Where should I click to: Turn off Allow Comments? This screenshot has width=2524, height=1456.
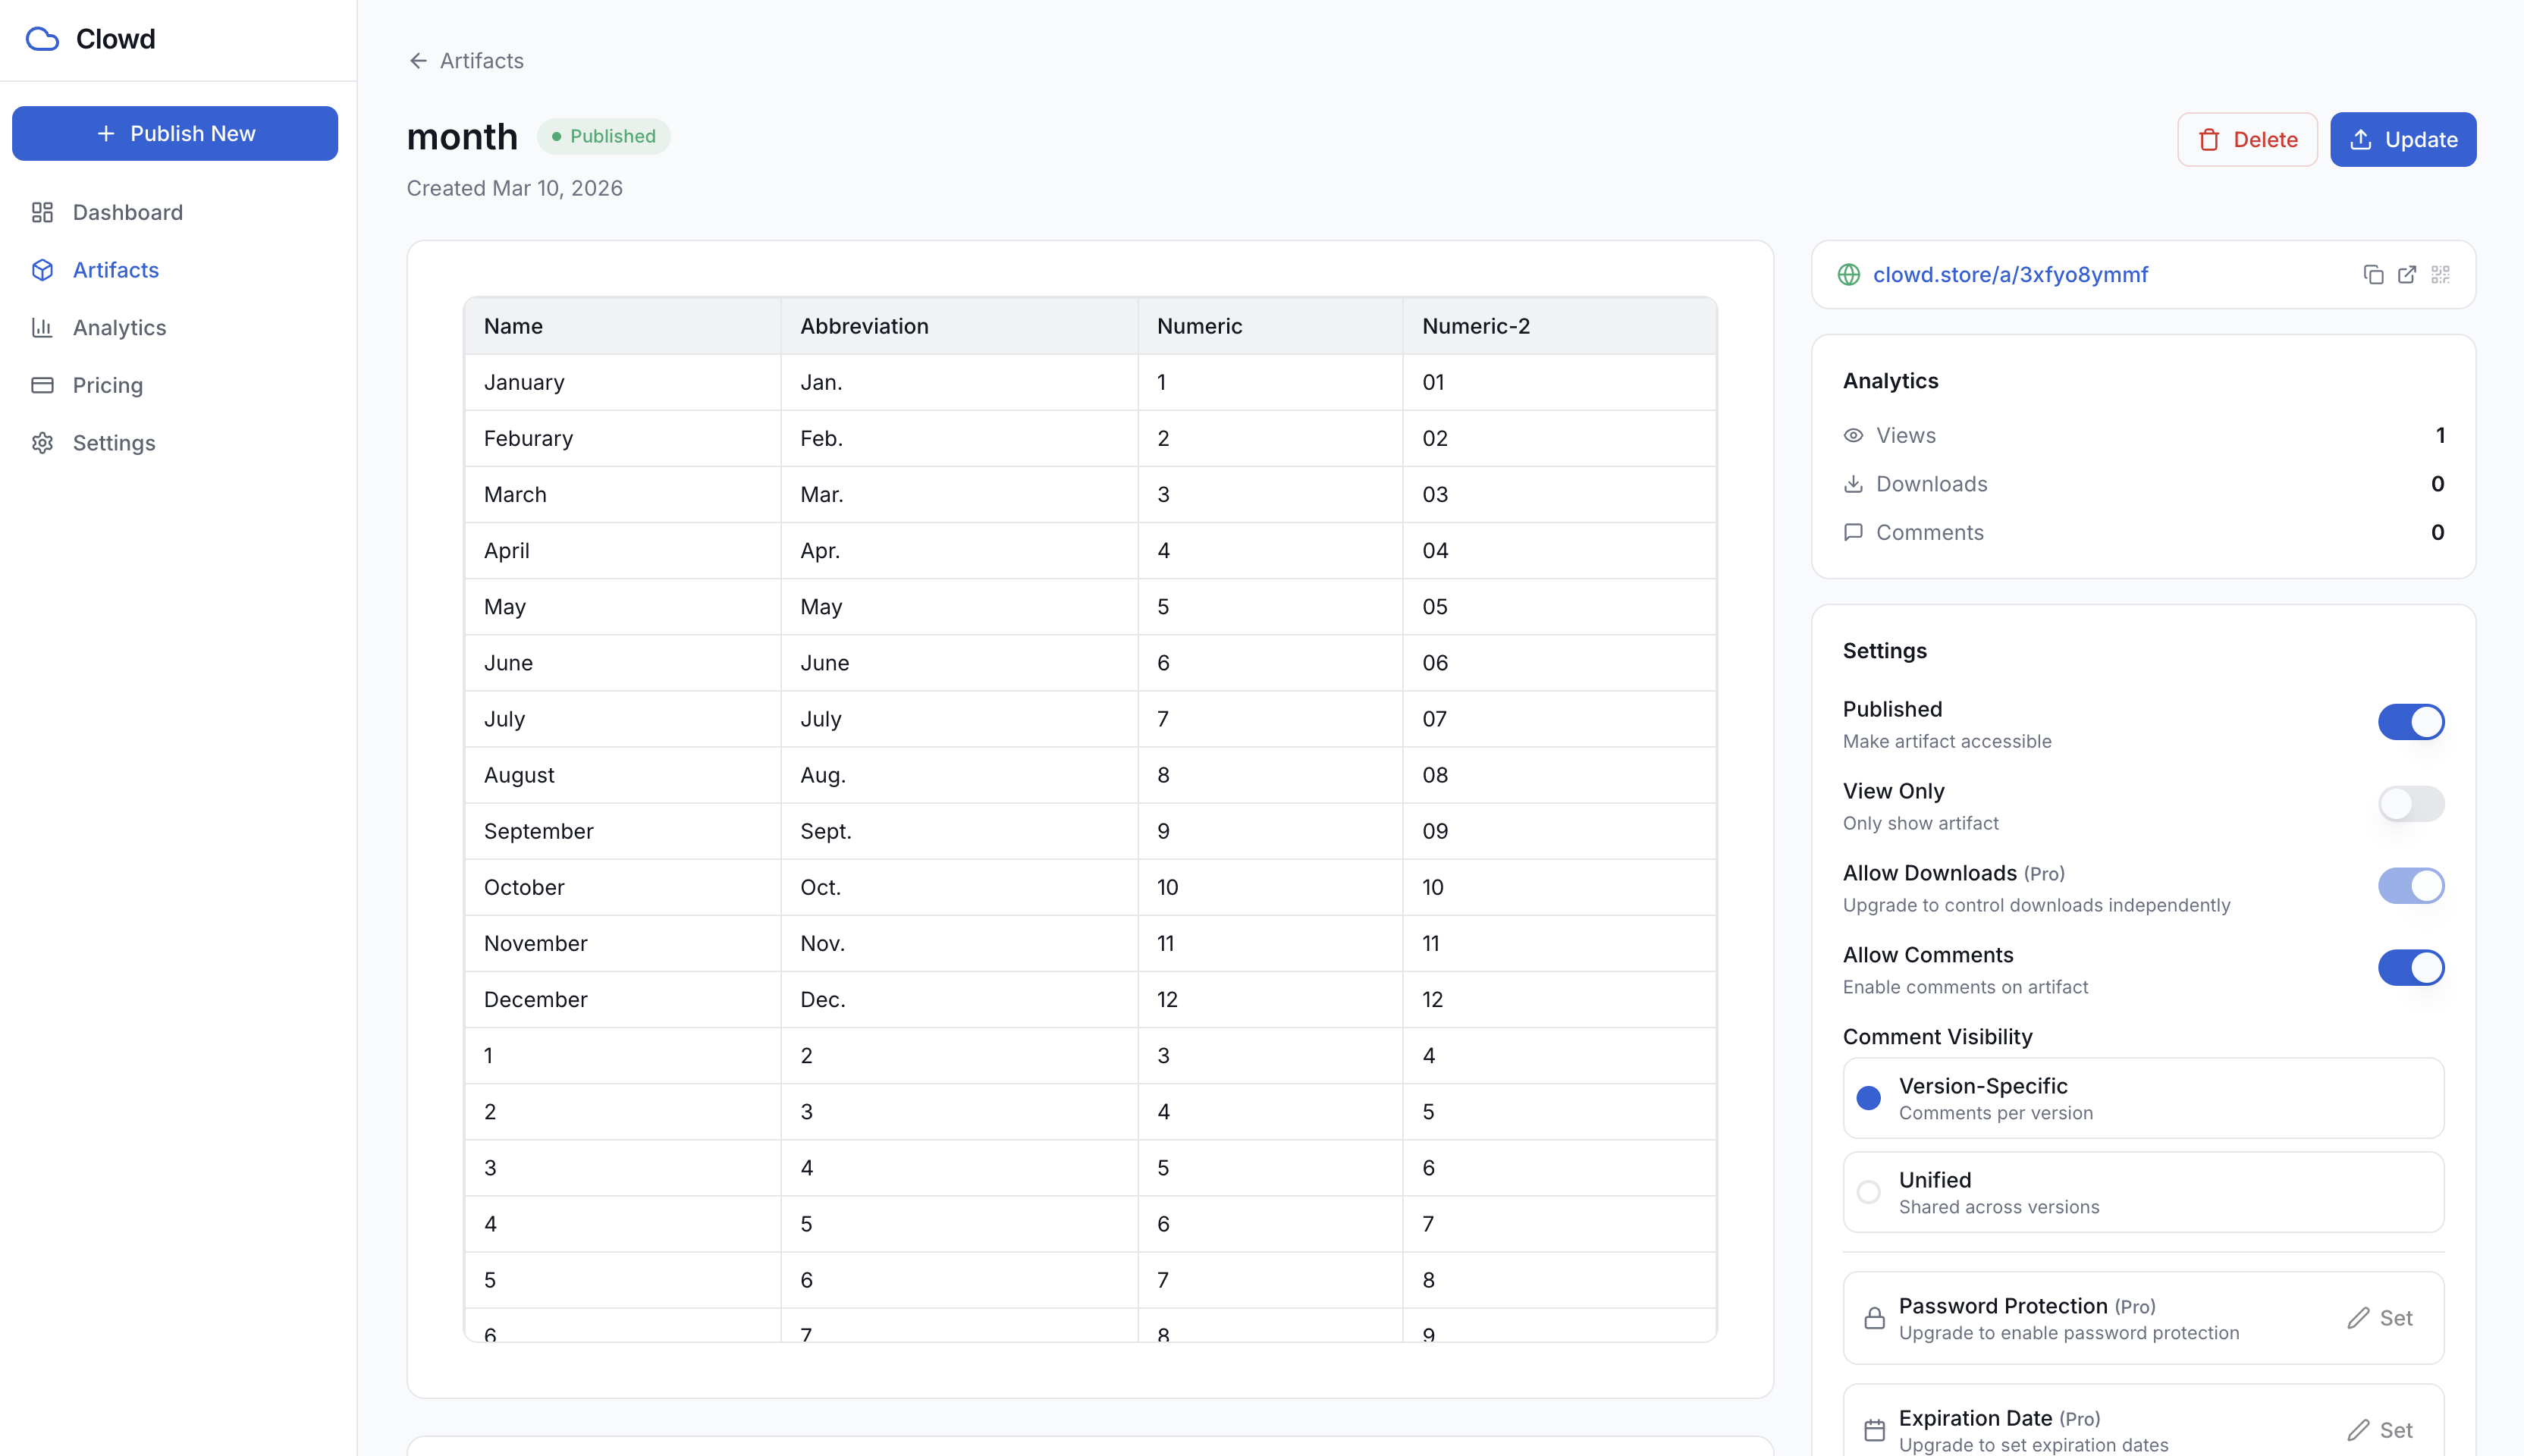coord(2410,967)
